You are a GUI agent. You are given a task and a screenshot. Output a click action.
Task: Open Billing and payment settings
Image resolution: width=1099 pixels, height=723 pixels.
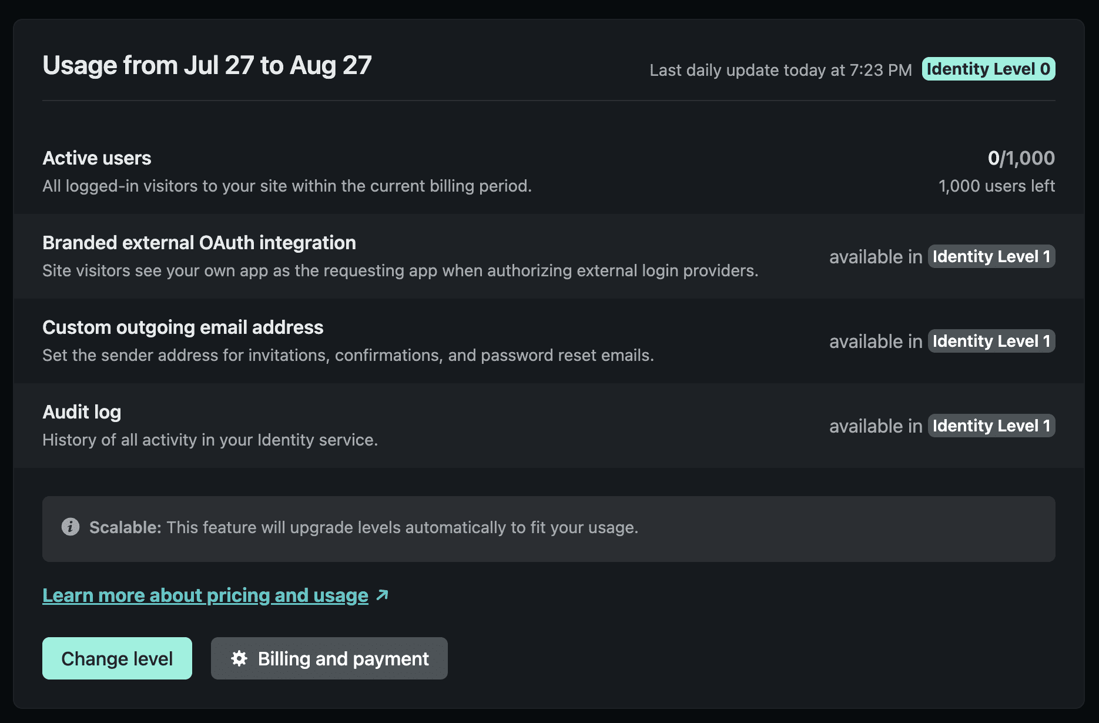click(329, 658)
